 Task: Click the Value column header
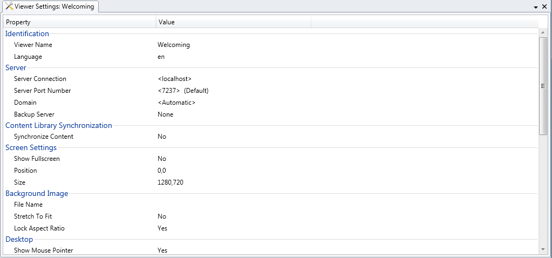233,22
